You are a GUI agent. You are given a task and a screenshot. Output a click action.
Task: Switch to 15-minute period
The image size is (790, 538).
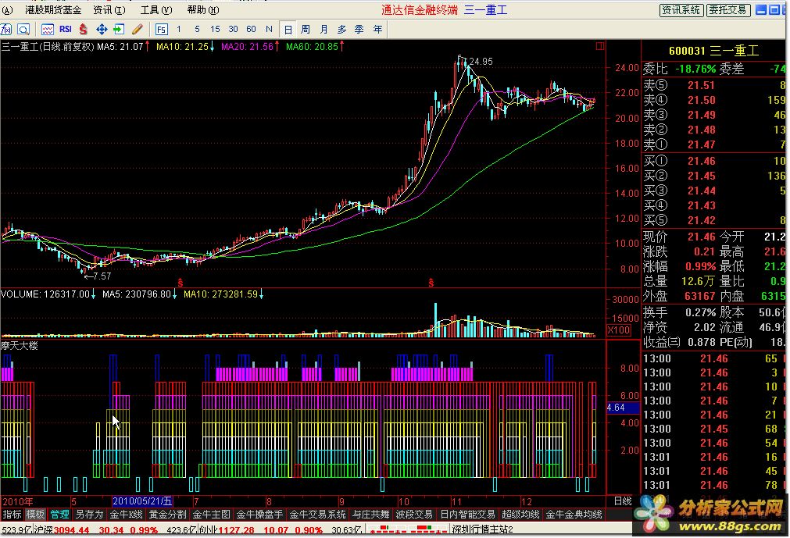coord(215,29)
